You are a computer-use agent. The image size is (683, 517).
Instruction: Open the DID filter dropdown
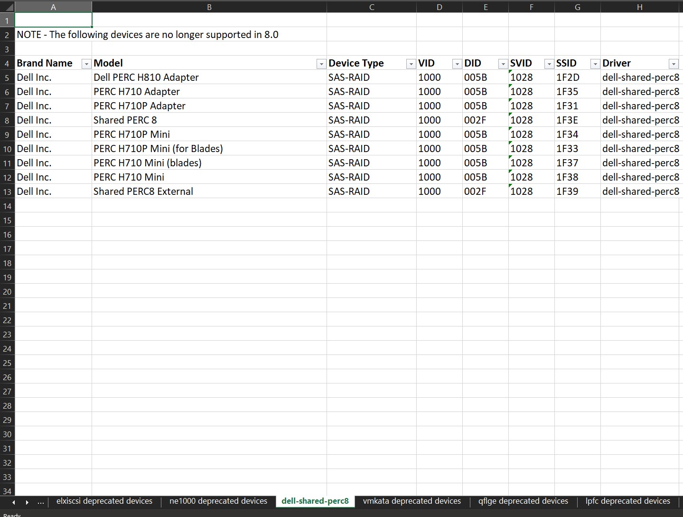[x=502, y=63]
